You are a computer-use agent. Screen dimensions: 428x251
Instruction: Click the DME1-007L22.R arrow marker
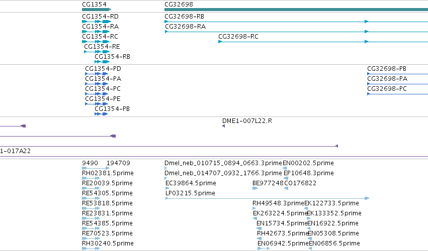pos(223,126)
